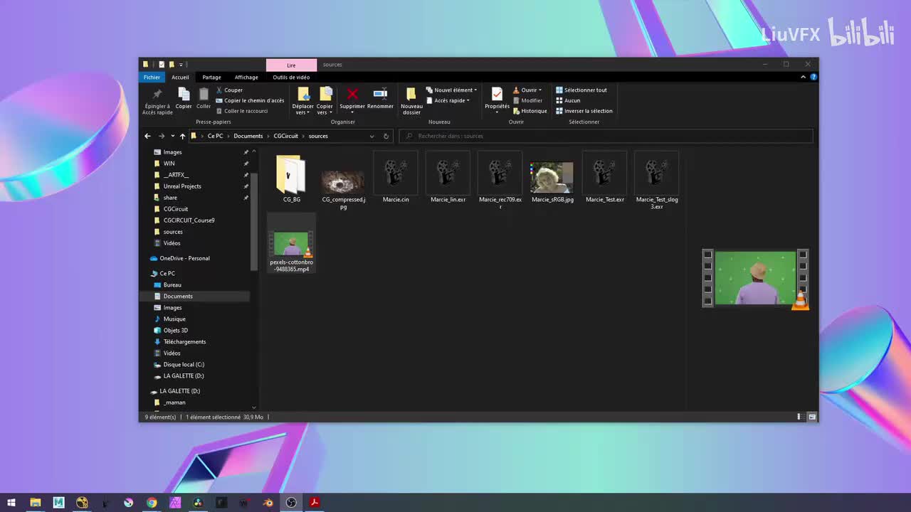Screen dimensions: 911x512
Task: Open Unreal Projects in sidebar
Action: point(182,186)
